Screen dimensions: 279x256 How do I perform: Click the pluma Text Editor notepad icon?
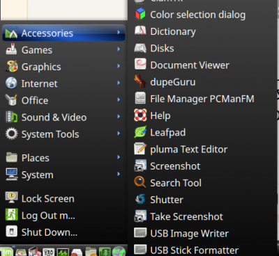point(140,149)
